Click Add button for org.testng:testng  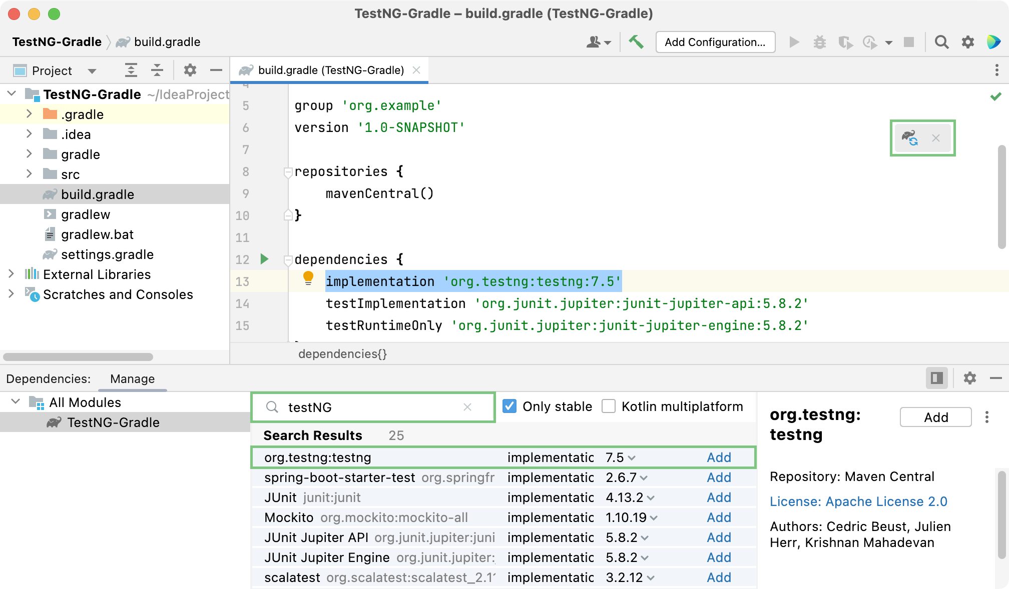(719, 457)
